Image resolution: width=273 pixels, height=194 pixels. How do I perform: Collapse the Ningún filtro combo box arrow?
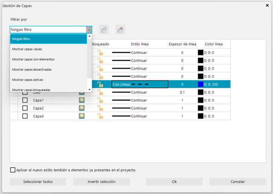coord(89,30)
